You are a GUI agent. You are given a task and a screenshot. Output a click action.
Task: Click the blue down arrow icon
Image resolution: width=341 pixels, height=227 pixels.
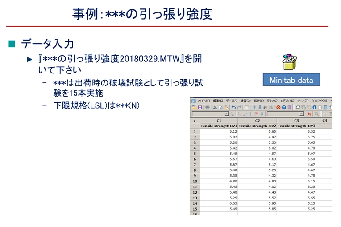pyautogui.click(x=260, y=108)
